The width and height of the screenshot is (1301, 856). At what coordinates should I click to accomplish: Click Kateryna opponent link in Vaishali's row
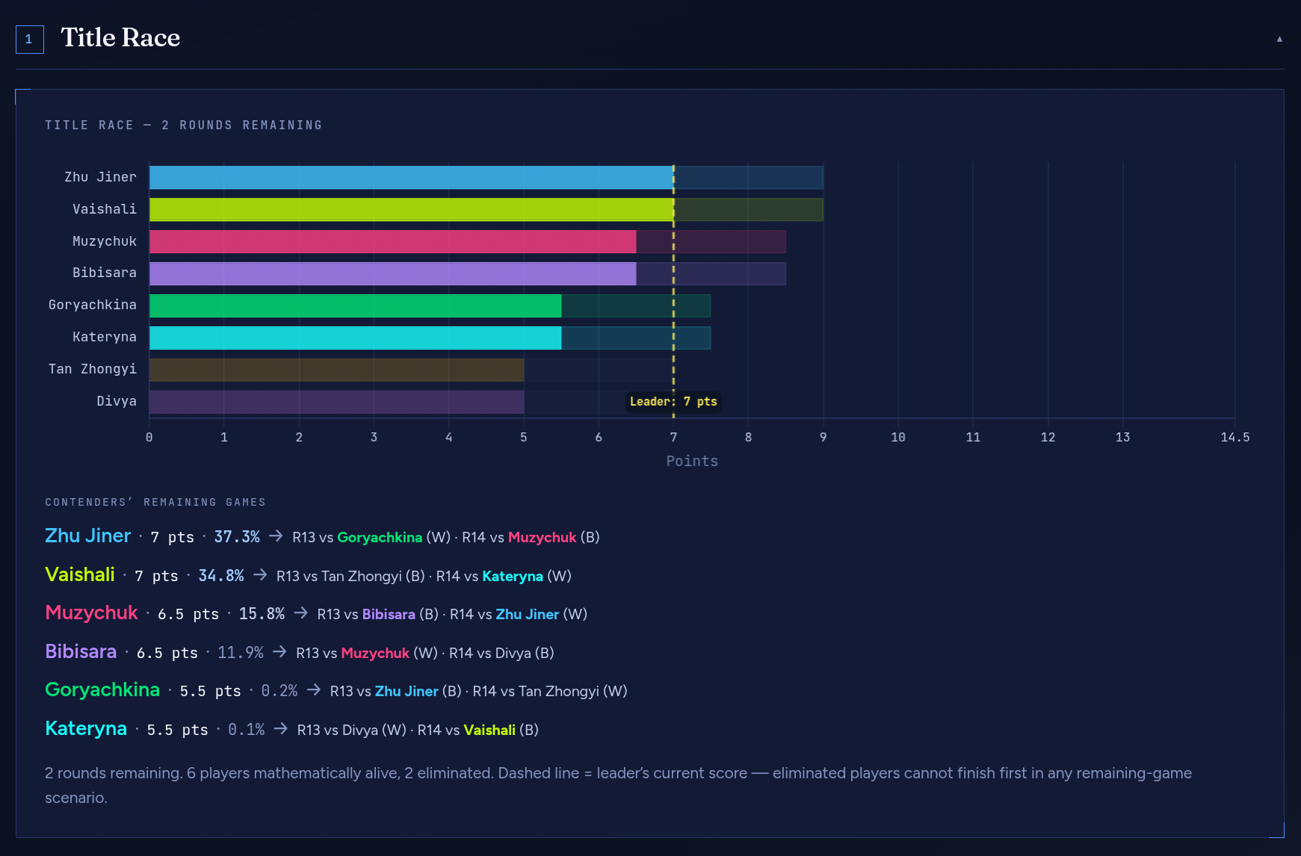[x=512, y=577]
